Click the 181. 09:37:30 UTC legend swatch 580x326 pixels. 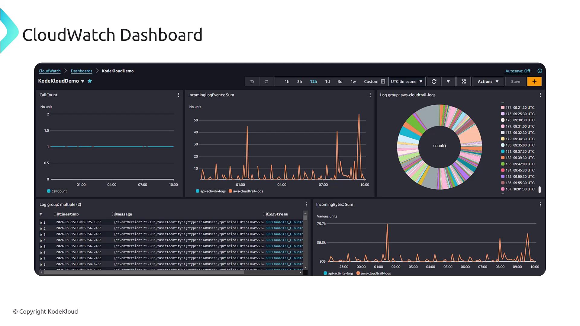pyautogui.click(x=503, y=152)
